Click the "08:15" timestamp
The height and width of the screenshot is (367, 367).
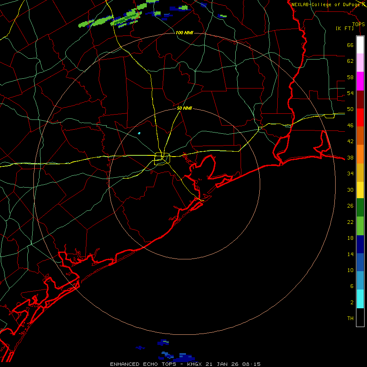pyautogui.click(x=252, y=364)
